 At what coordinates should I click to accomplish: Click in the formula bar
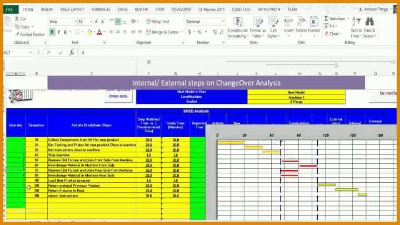(x=237, y=53)
